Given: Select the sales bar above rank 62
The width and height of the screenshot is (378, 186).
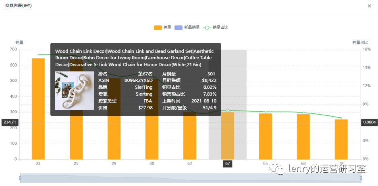Looking at the screenshot, I should pyautogui.click(x=190, y=137).
